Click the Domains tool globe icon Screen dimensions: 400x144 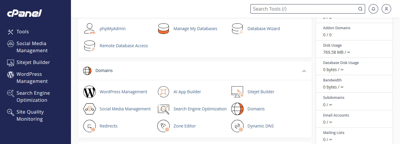237,109
